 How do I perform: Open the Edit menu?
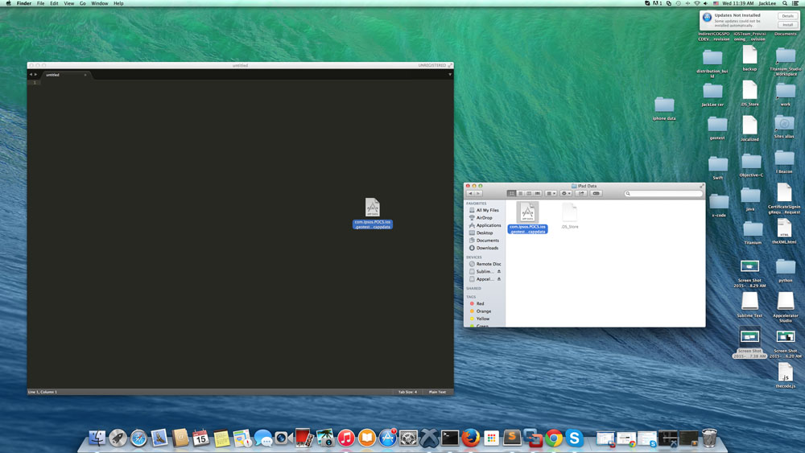click(x=54, y=3)
